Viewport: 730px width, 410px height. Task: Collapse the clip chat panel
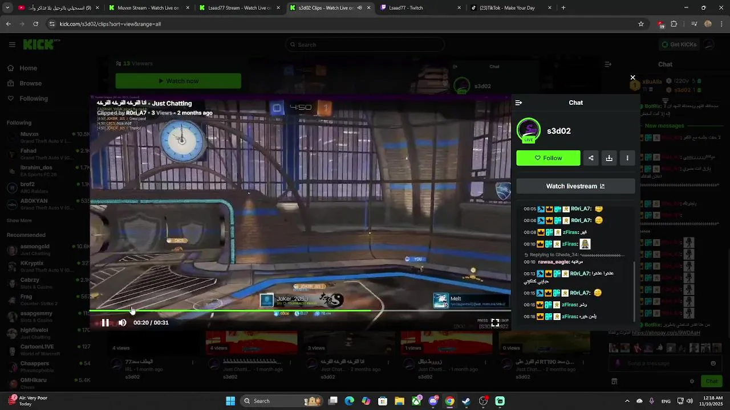click(518, 103)
